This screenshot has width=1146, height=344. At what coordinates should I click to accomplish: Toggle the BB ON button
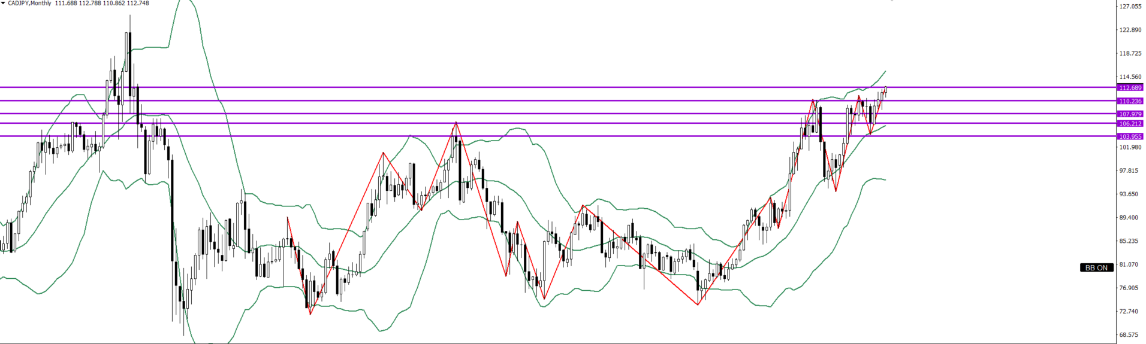[x=1097, y=267]
